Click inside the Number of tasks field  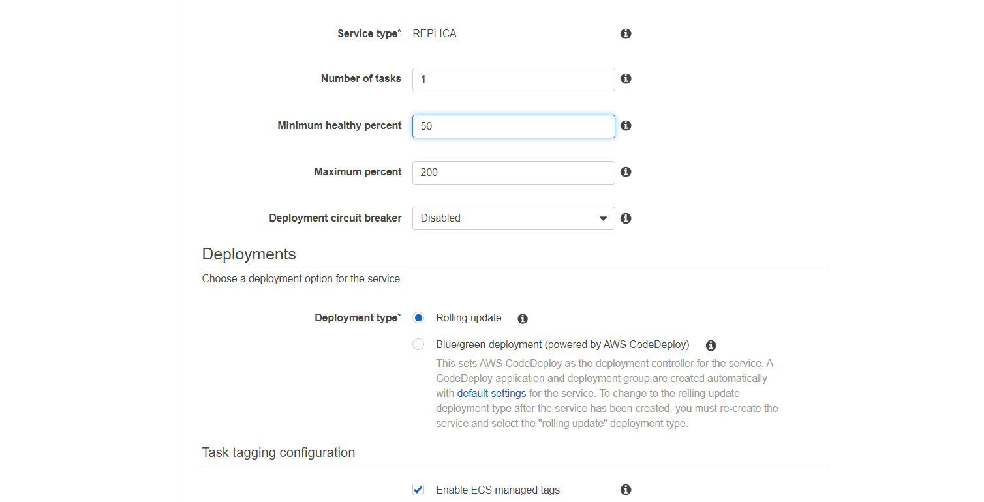(513, 79)
